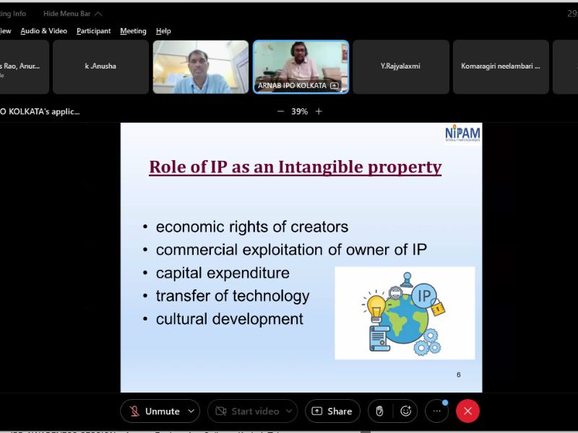
Task: Raise hand with the hand icon
Action: tap(379, 411)
